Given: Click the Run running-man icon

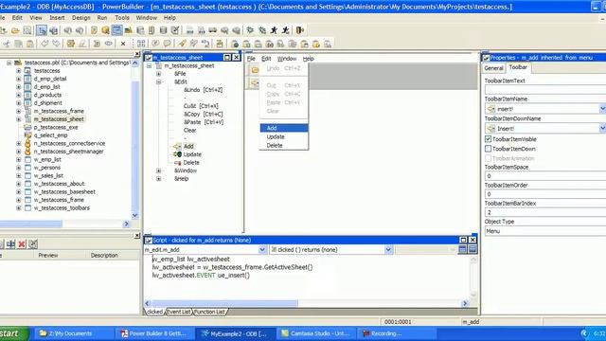Looking at the screenshot, I should [x=274, y=30].
